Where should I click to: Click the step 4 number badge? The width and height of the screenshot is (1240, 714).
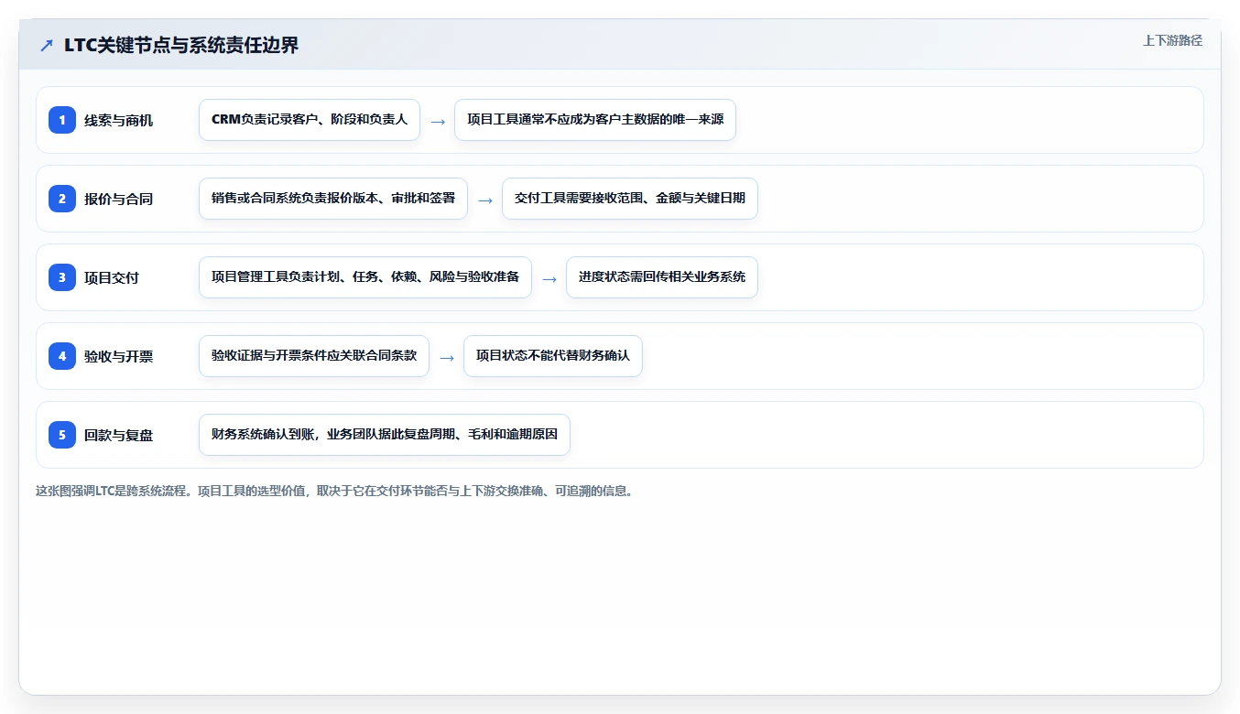click(x=62, y=356)
